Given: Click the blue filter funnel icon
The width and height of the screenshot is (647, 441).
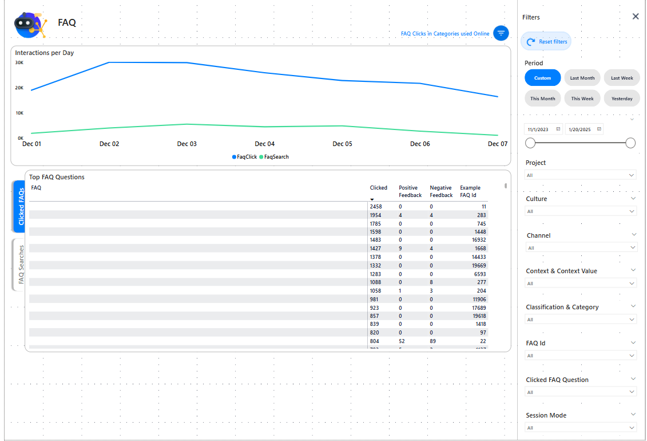Looking at the screenshot, I should point(501,33).
